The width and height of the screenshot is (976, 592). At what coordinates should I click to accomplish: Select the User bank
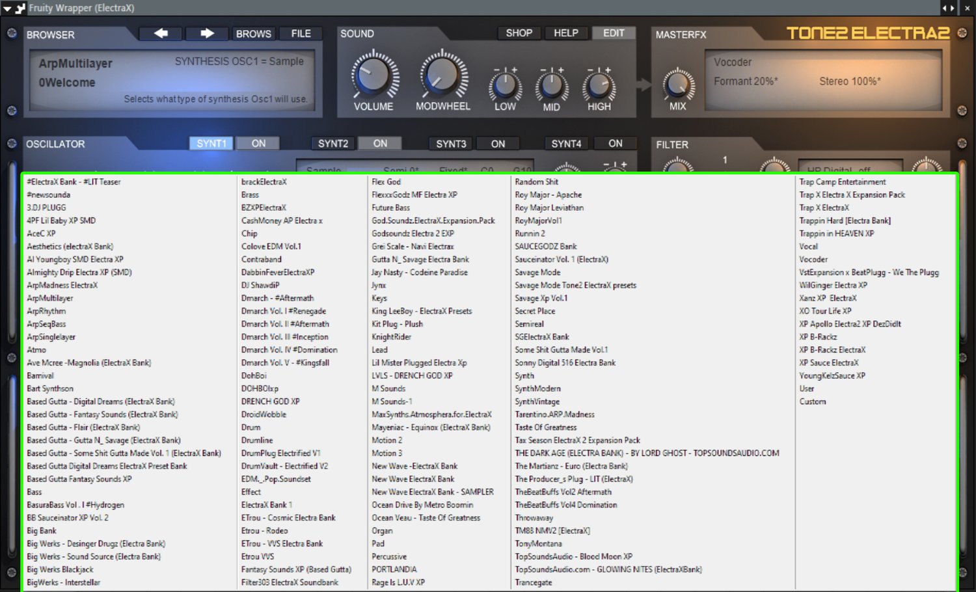(x=806, y=389)
